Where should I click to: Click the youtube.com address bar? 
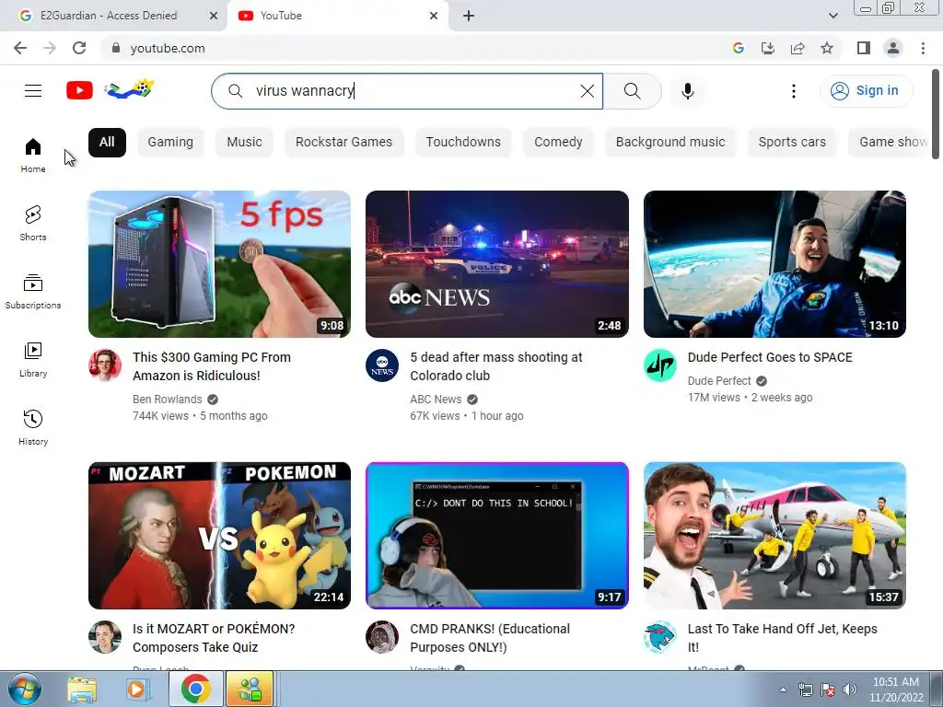(415, 48)
